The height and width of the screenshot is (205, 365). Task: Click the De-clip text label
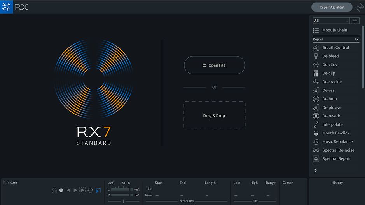pos(329,73)
